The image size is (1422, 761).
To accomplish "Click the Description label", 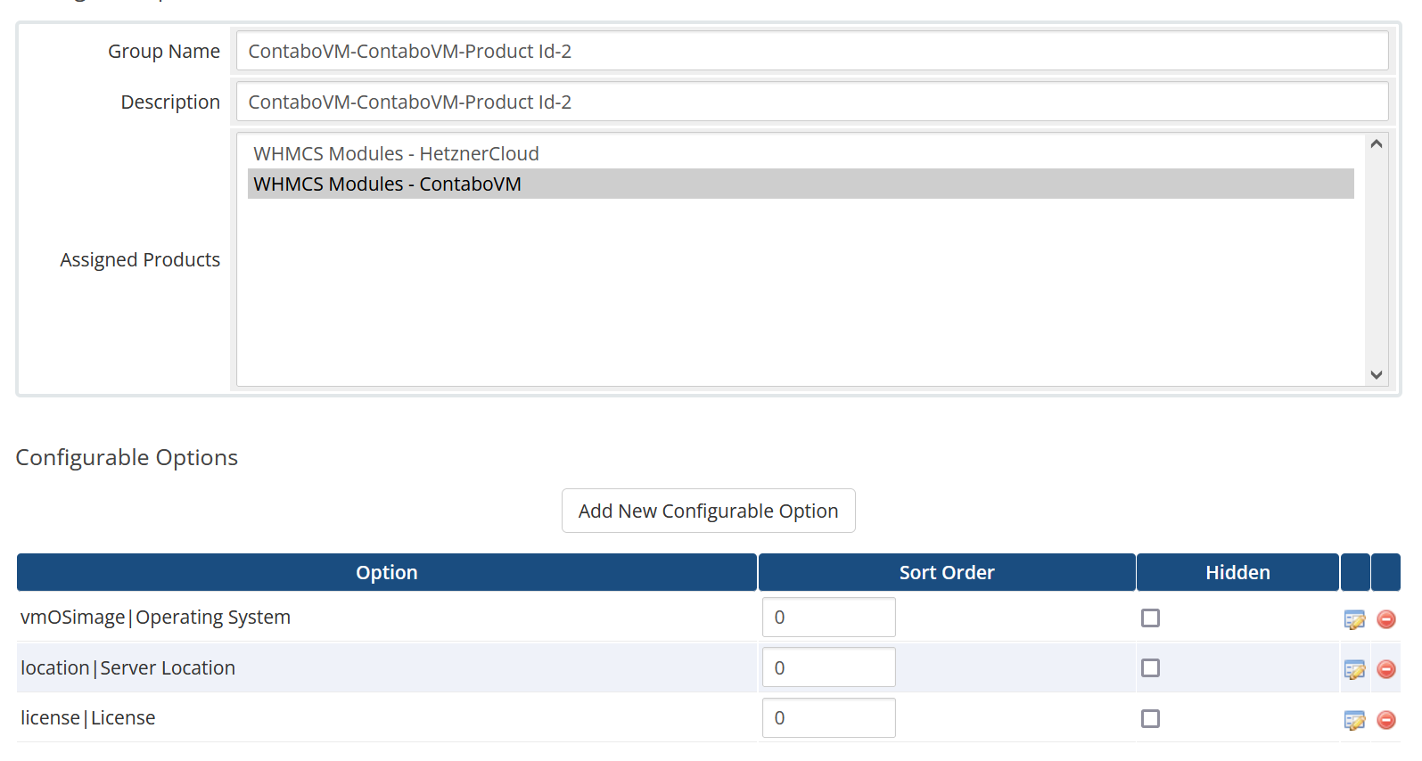I will 170,102.
